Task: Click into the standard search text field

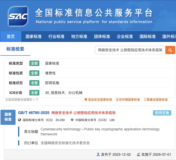Action: (x=130, y=50)
